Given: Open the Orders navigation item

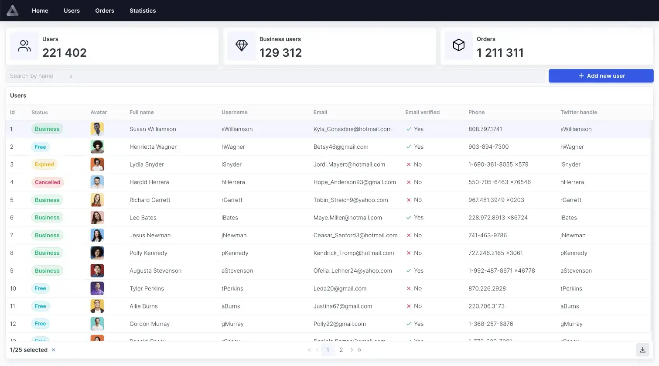Looking at the screenshot, I should click(105, 10).
